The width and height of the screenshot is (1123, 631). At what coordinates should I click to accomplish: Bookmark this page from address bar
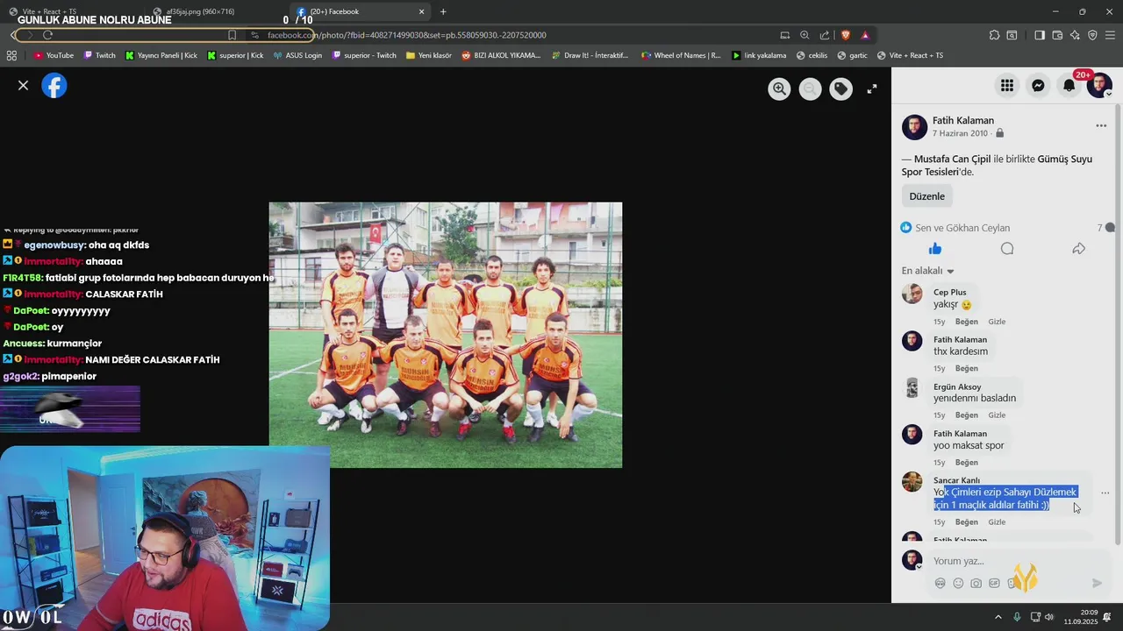(x=232, y=35)
